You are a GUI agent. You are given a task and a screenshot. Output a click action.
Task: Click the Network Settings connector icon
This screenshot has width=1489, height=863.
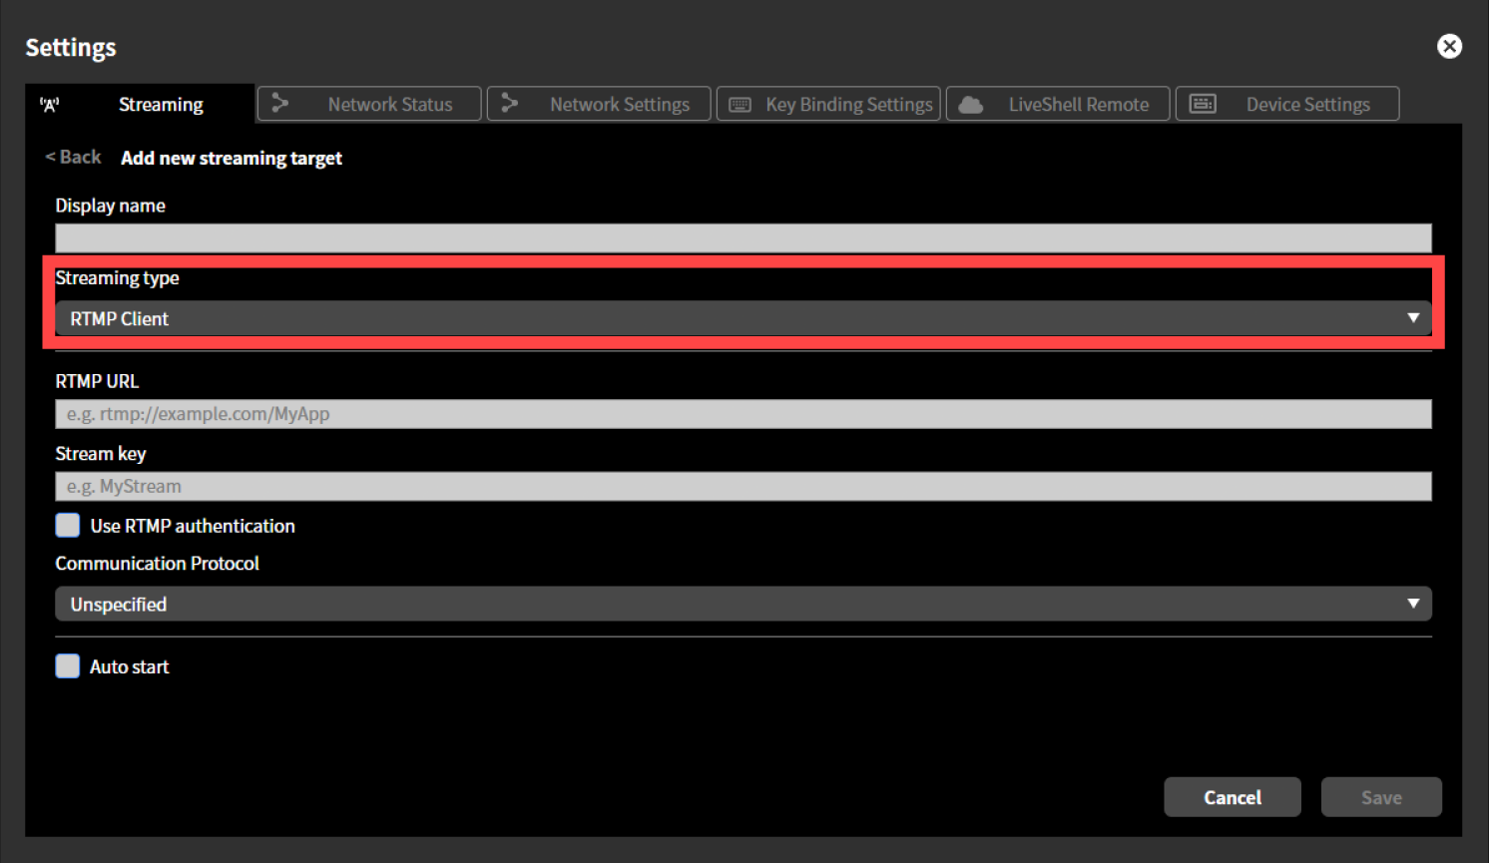point(510,103)
